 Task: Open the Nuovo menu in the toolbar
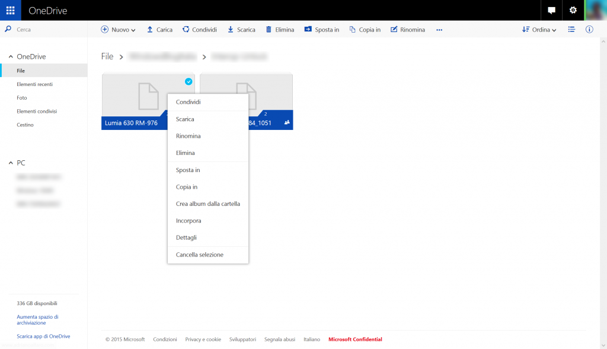(117, 29)
